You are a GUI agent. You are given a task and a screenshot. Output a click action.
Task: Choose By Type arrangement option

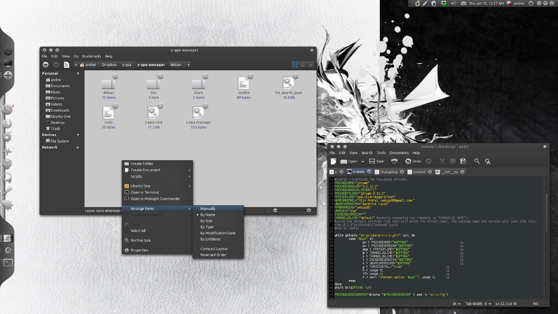pos(218,227)
